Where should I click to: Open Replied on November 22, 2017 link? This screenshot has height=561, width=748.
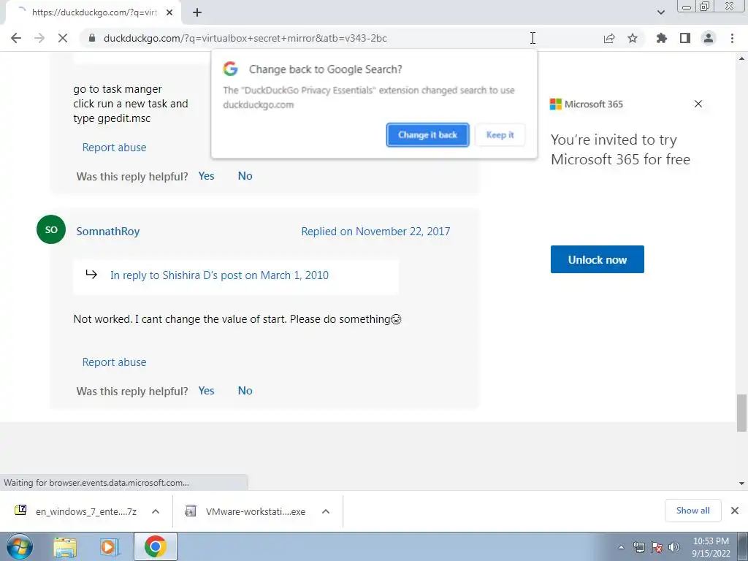[x=375, y=232]
